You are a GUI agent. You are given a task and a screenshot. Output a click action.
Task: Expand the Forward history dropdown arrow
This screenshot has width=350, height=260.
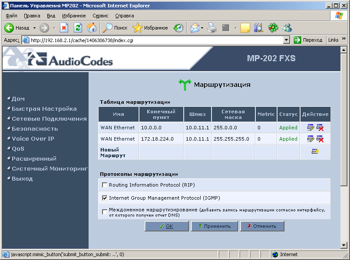coord(54,28)
